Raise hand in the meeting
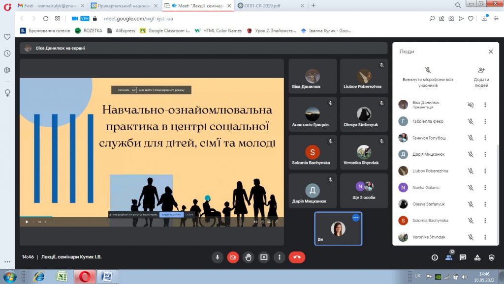504x284 pixels. tap(249, 257)
